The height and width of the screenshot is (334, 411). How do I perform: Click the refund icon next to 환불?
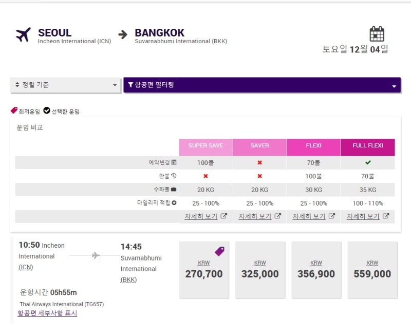point(174,176)
